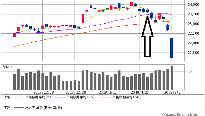Click the 2018/2/6 date label
Viewport: 205px width, 116px height.
coord(172,92)
